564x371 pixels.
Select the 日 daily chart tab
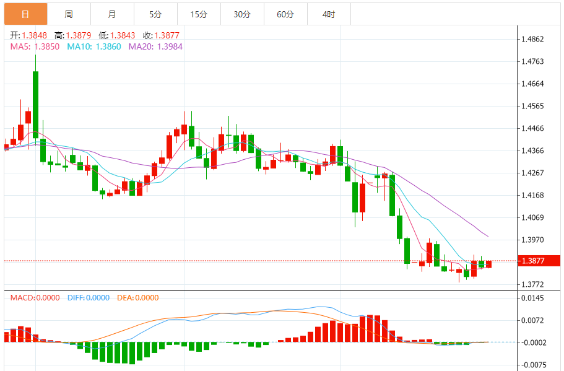pos(25,14)
